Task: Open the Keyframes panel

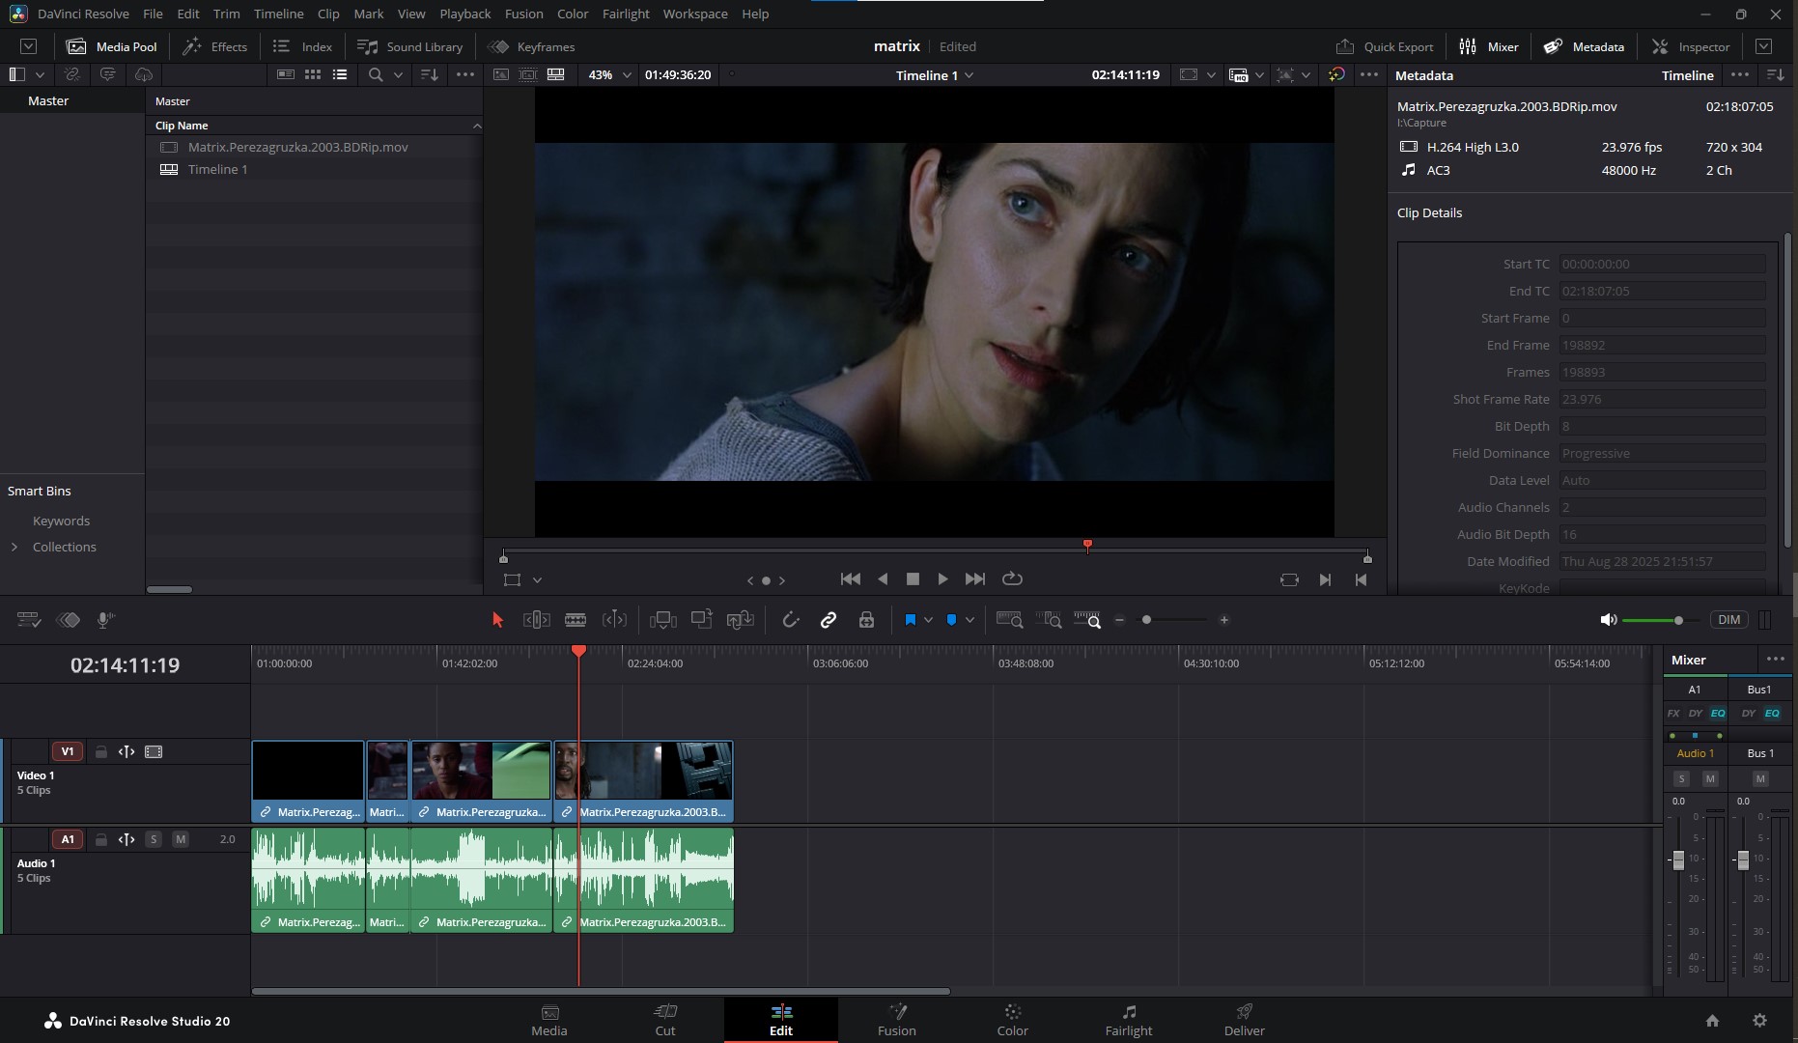Action: pos(531,46)
